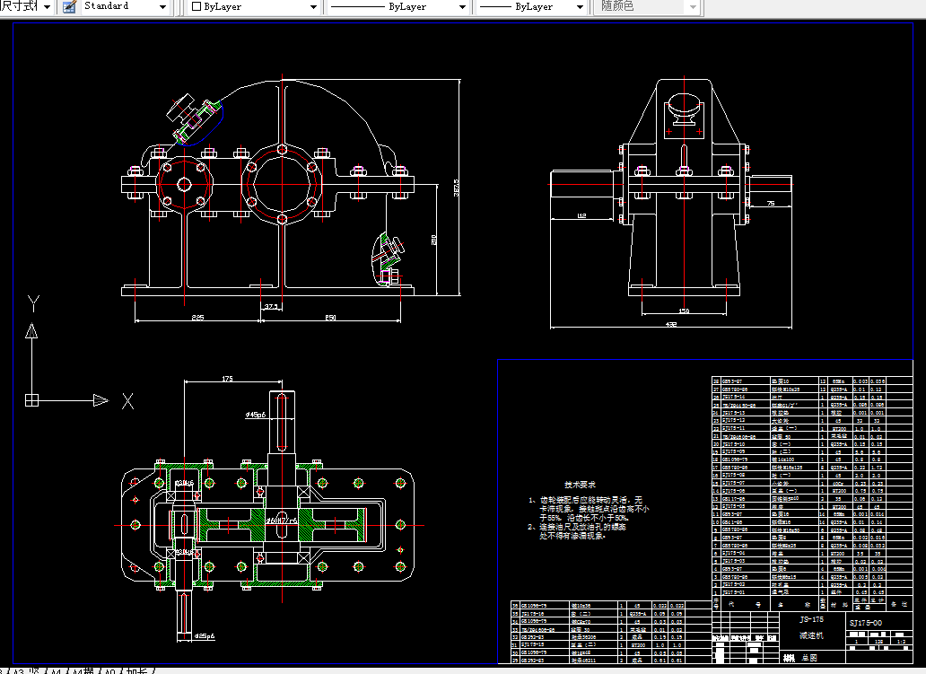
Task: Select the φ60H7/r6 dimension text
Action: pos(281,521)
